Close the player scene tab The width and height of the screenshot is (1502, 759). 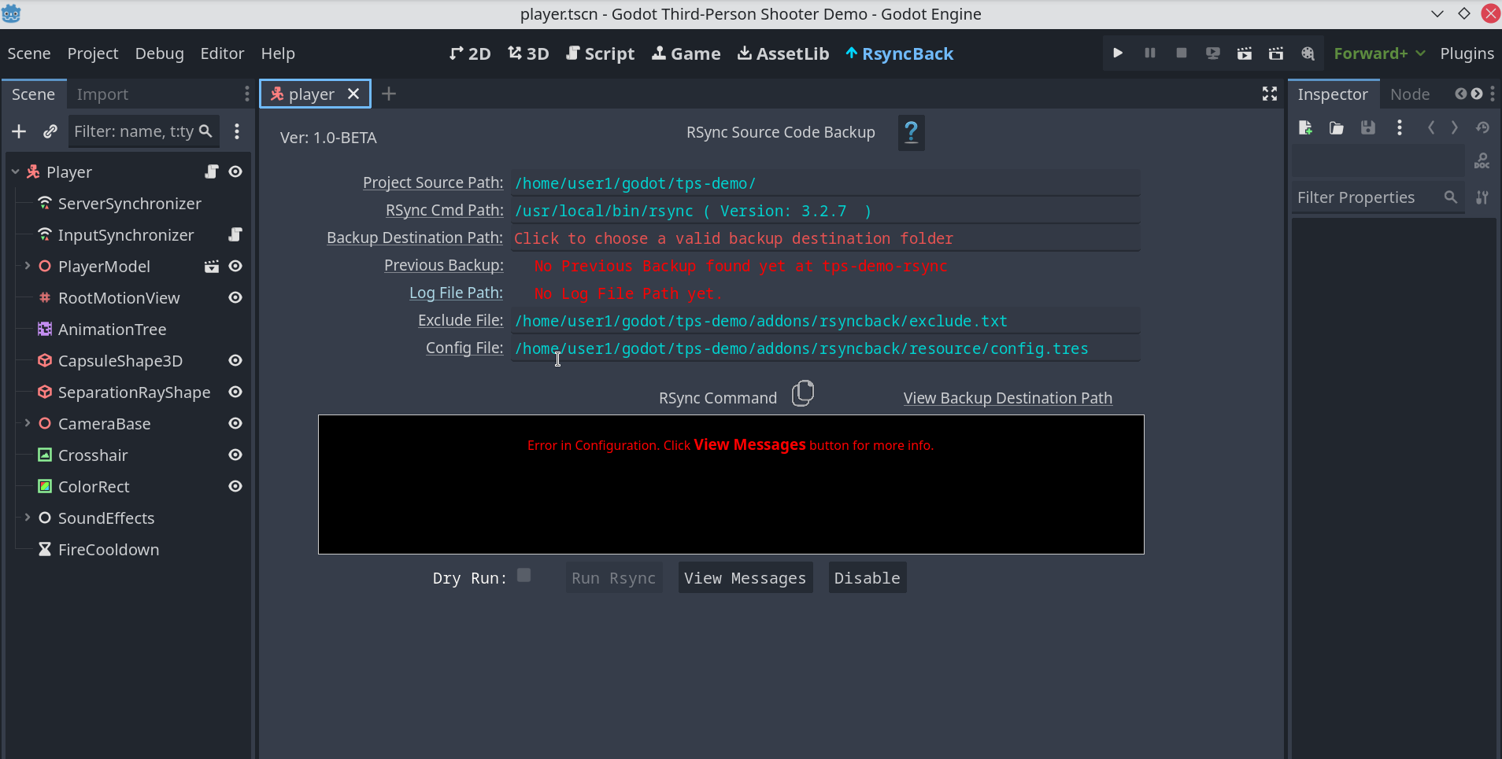tap(353, 94)
